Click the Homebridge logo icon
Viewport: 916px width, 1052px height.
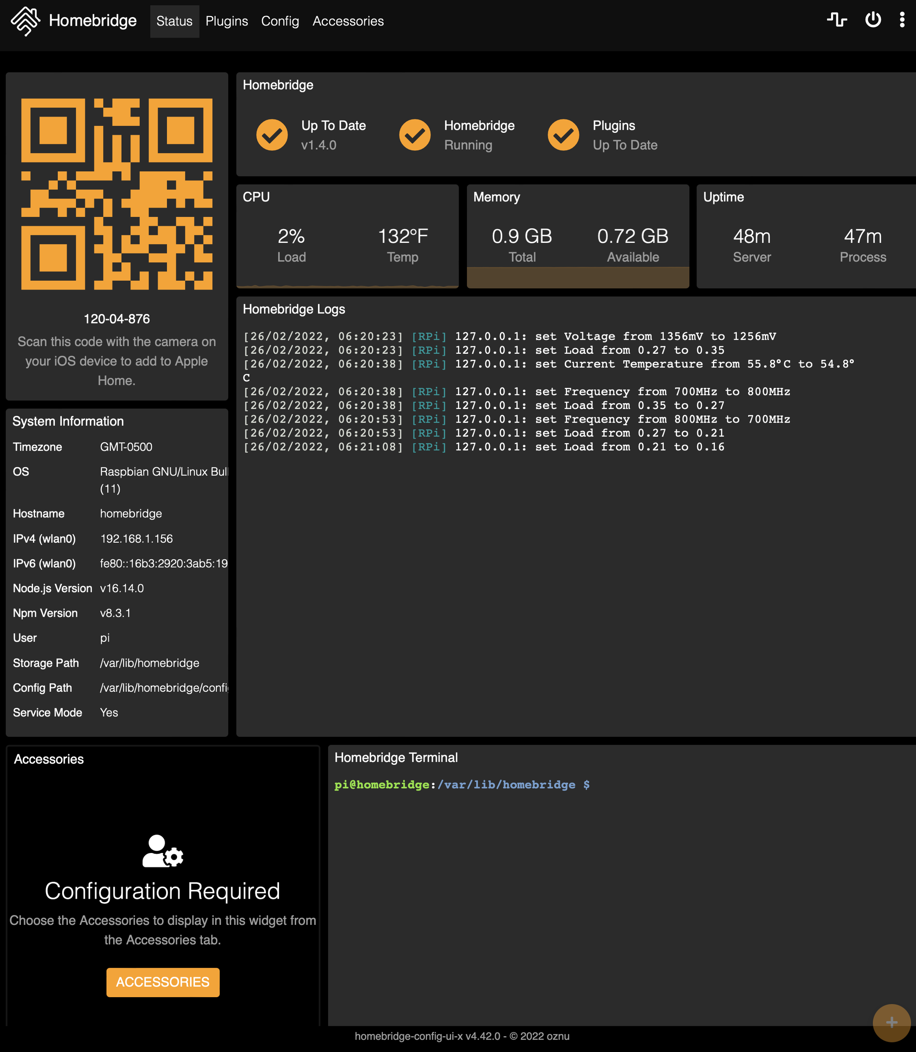pos(25,21)
